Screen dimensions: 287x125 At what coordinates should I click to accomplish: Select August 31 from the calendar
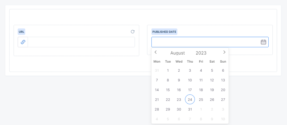tap(190, 109)
